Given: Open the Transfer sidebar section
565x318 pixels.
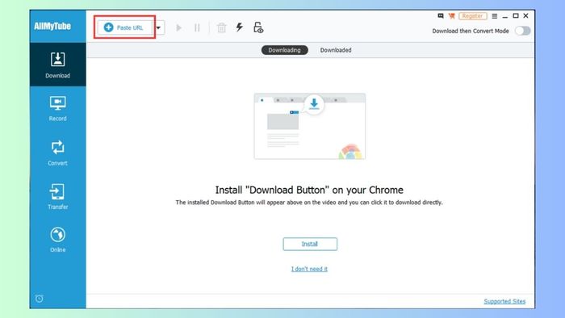Looking at the screenshot, I should coord(57,197).
